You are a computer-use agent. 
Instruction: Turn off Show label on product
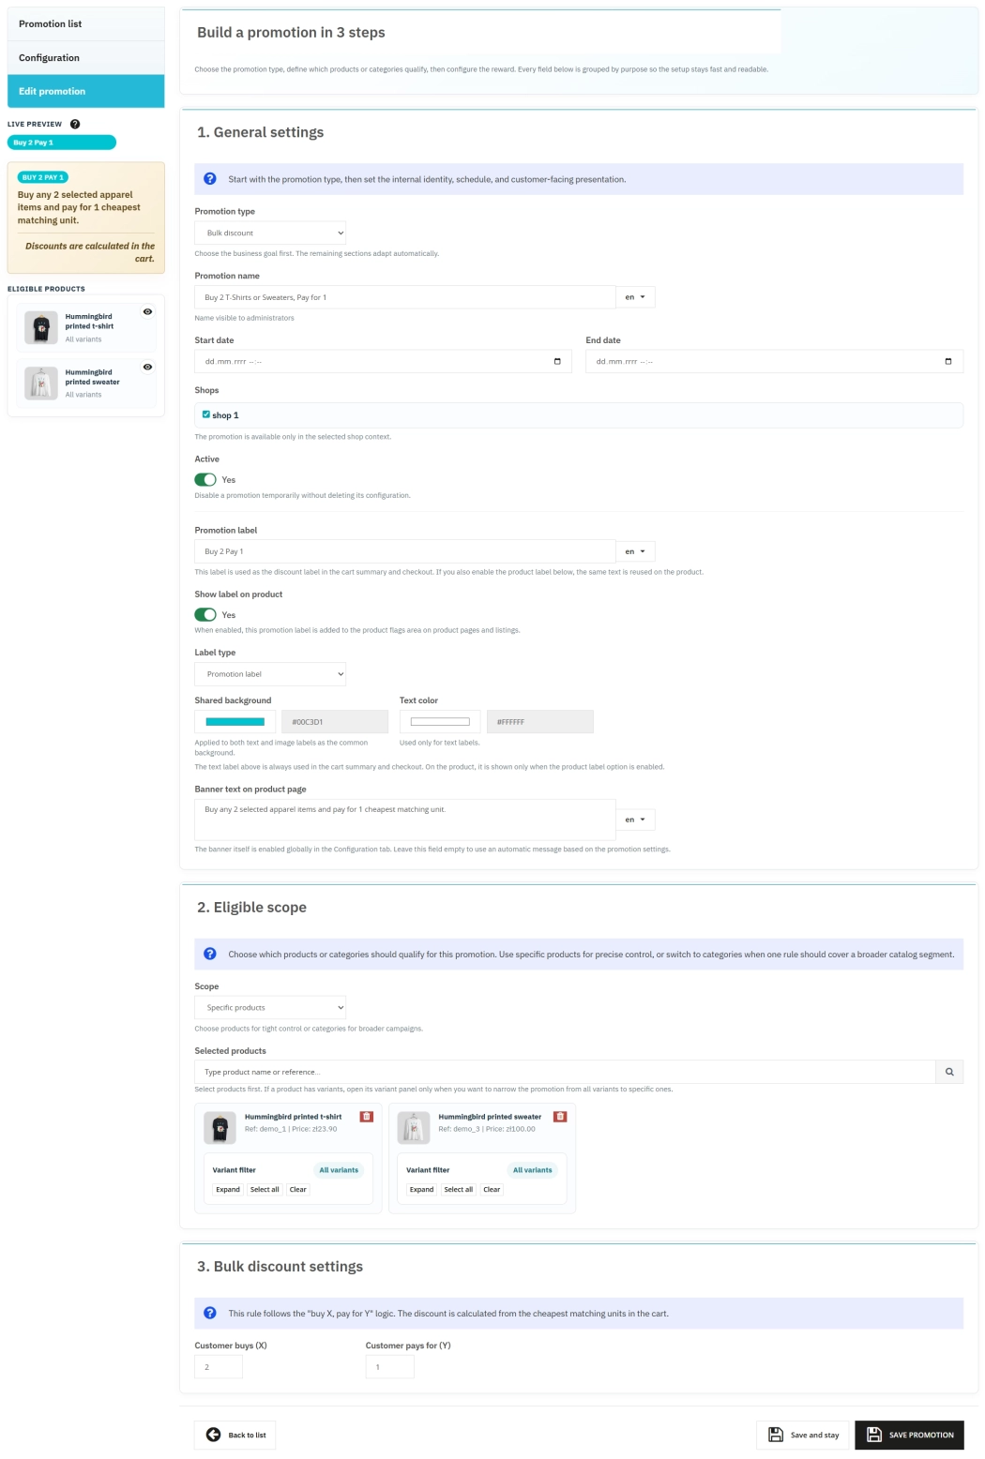(x=204, y=614)
